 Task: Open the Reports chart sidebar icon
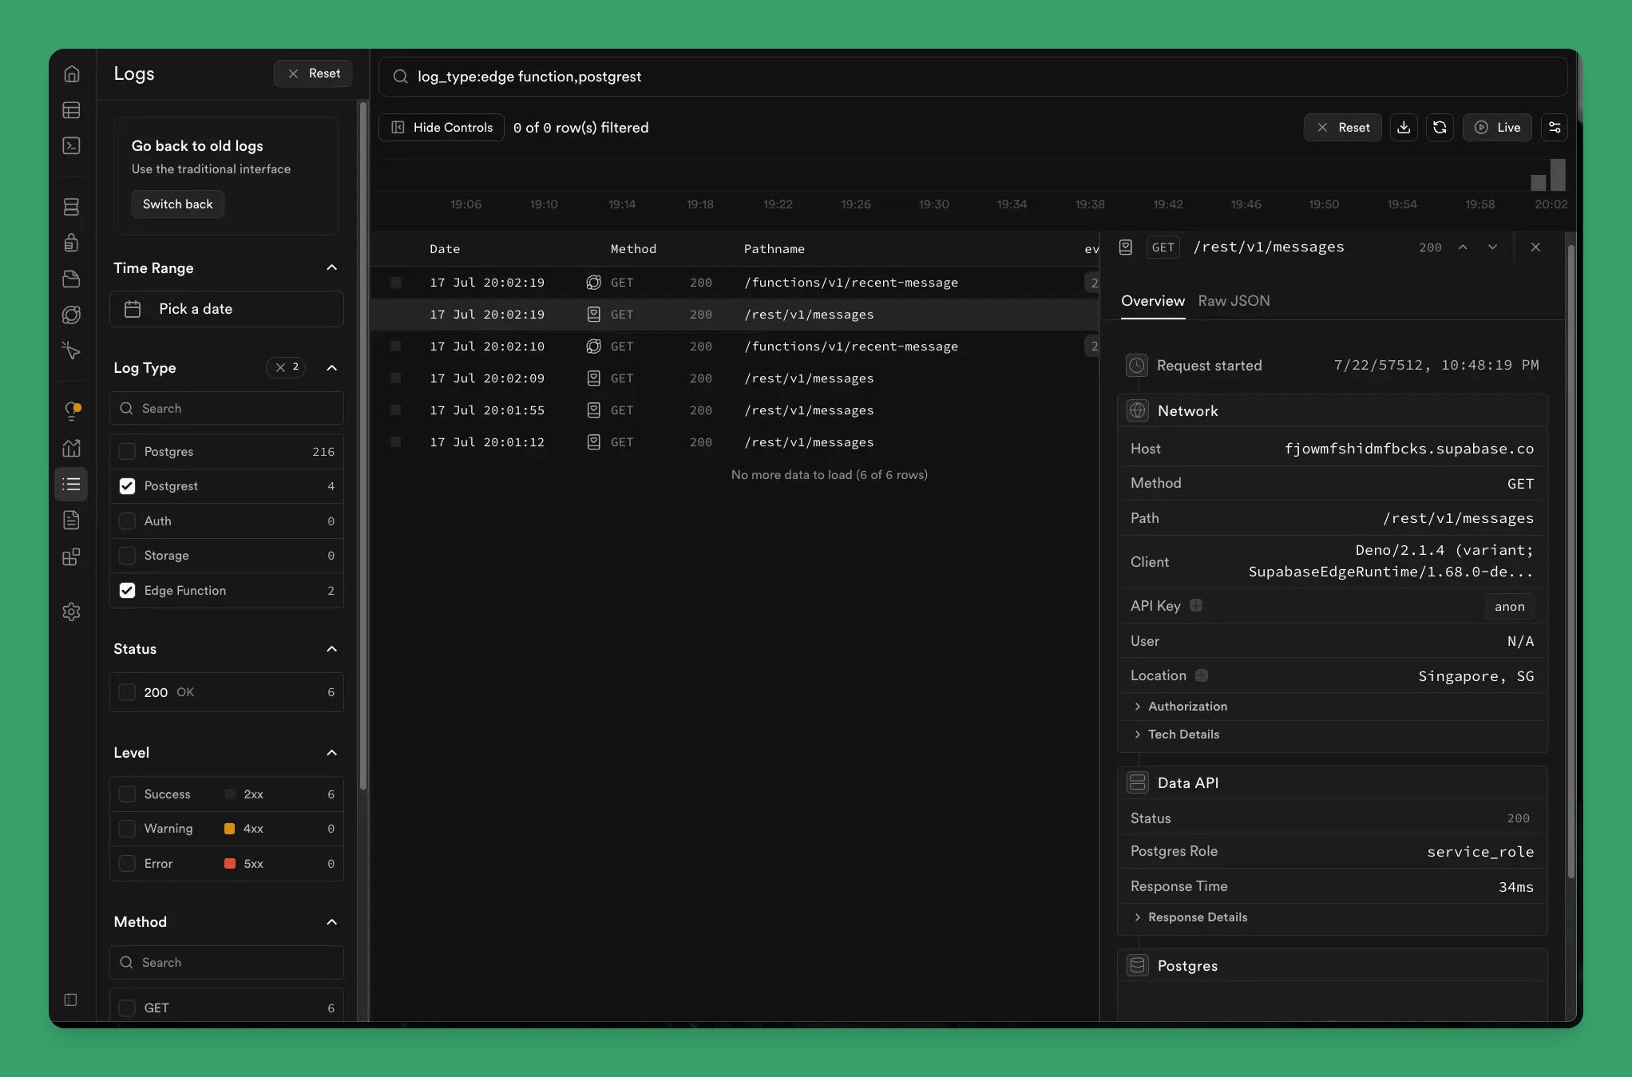click(71, 448)
